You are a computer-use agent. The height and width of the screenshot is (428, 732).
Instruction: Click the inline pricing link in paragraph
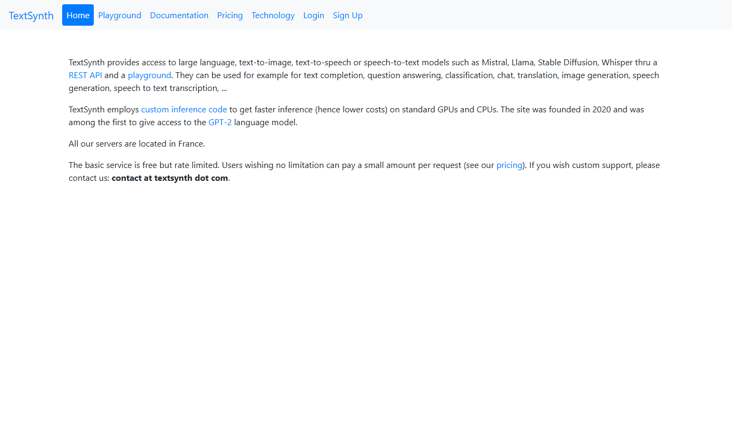(x=509, y=165)
